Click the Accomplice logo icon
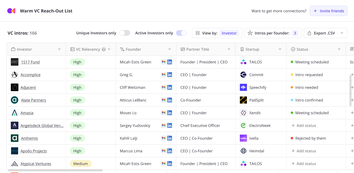Image resolution: width=354 pixels, height=173 pixels. pos(15,75)
